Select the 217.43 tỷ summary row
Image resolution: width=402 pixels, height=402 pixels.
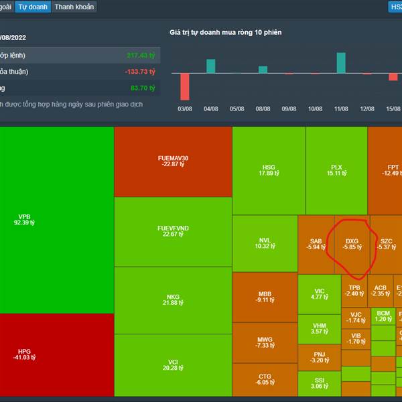click(x=80, y=55)
